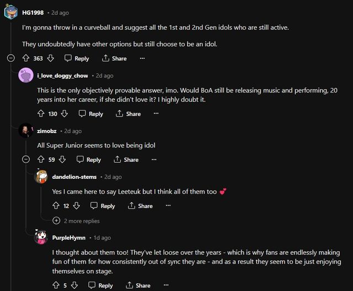The image size is (353, 291).
Task: Open more options menu on zimobz's comment
Action: (x=154, y=160)
